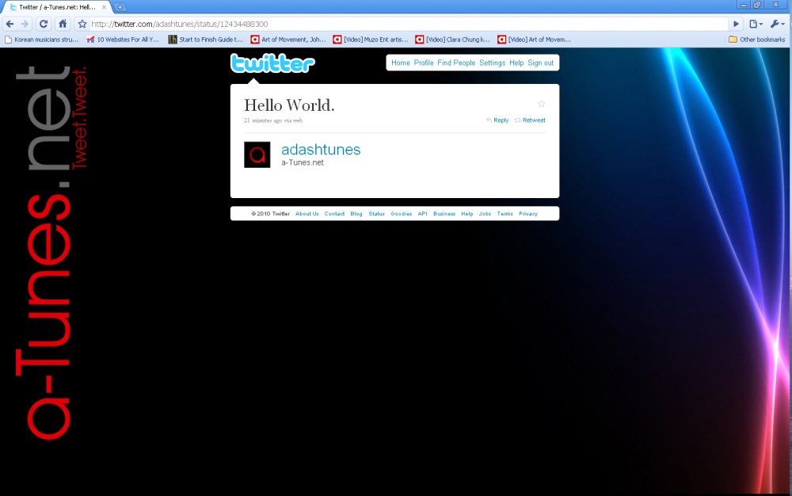
Task: Click the Twitter logo
Action: click(x=272, y=63)
